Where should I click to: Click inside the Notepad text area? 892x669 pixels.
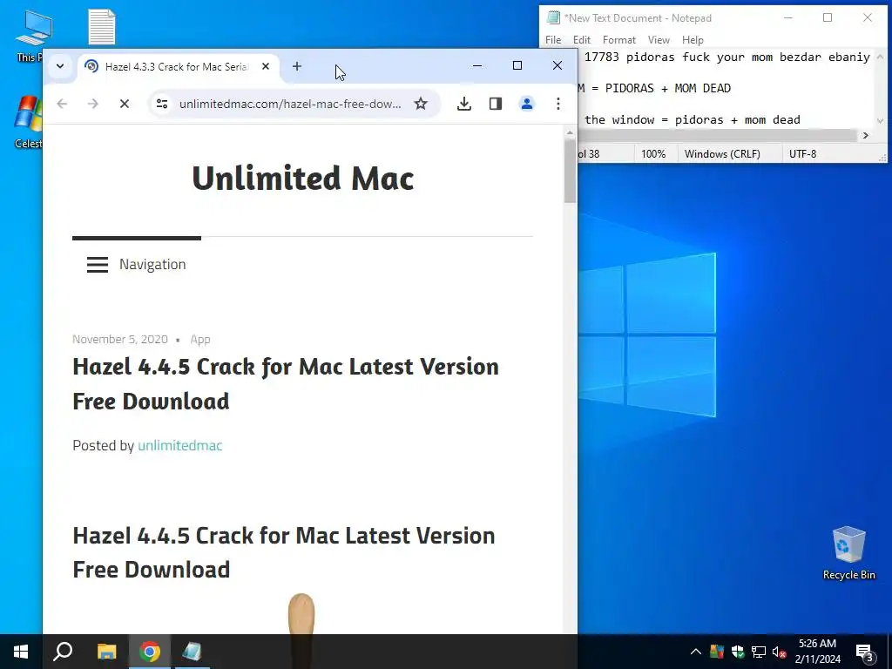pyautogui.click(x=726, y=88)
